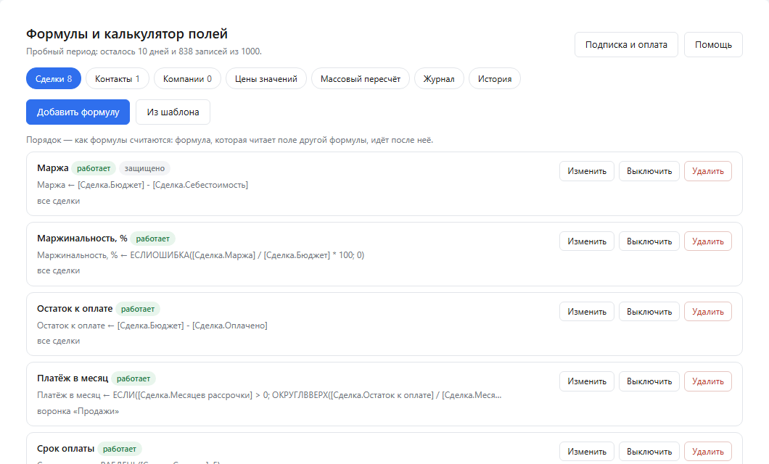Viewport: 769px width, 464px height.
Task: Delete the Маржа formula
Action: 708,171
